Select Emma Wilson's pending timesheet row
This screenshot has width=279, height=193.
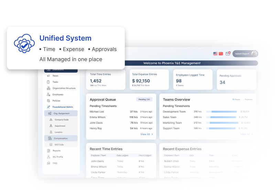(121, 117)
